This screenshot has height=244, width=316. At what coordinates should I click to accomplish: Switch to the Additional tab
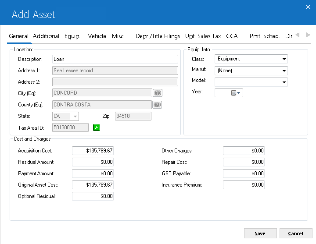[46, 36]
